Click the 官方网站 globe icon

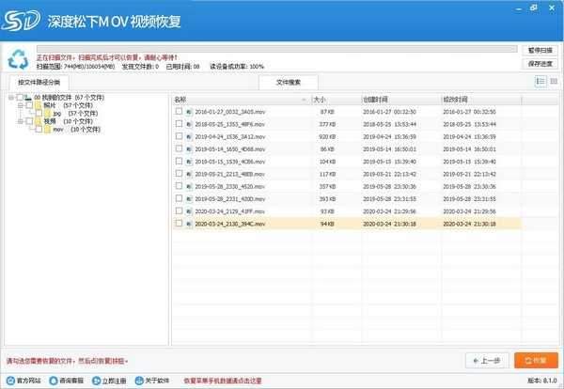pos(10,381)
